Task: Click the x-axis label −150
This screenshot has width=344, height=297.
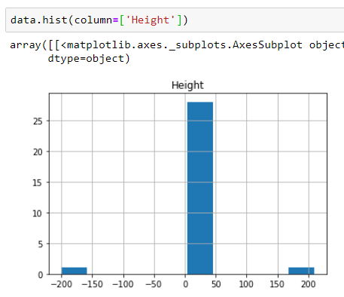Action: tap(93, 284)
